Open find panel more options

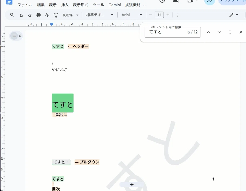pyautogui.click(x=230, y=32)
